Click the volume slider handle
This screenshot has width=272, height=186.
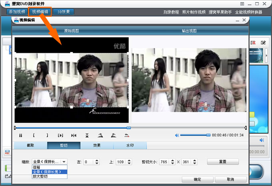[x=208, y=135]
